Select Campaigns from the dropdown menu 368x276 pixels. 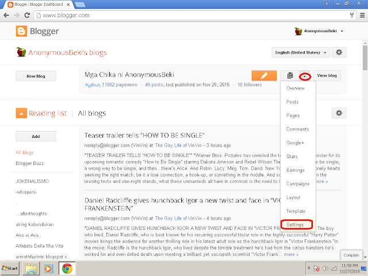click(x=298, y=184)
